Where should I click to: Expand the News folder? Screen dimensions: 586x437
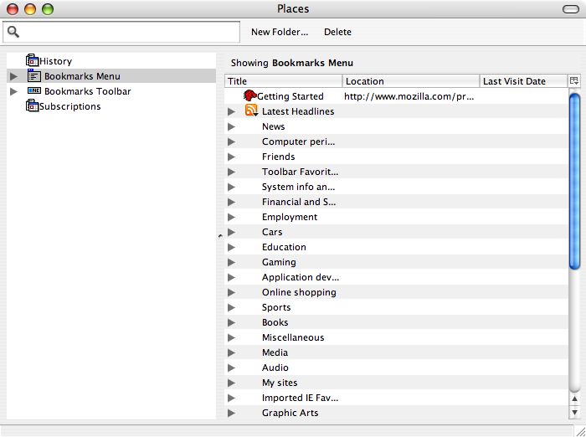coord(232,126)
